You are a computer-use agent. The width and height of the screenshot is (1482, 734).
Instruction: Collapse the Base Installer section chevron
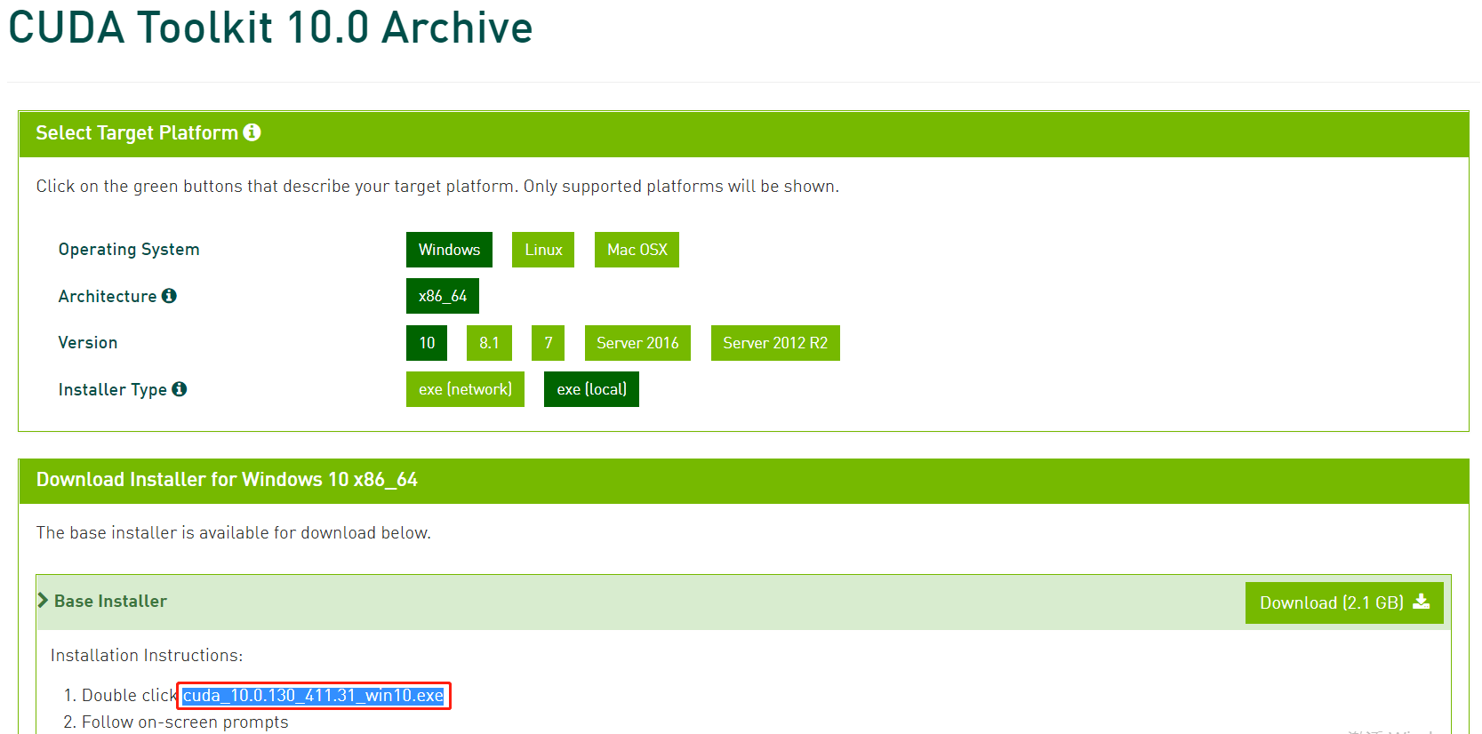pos(43,601)
